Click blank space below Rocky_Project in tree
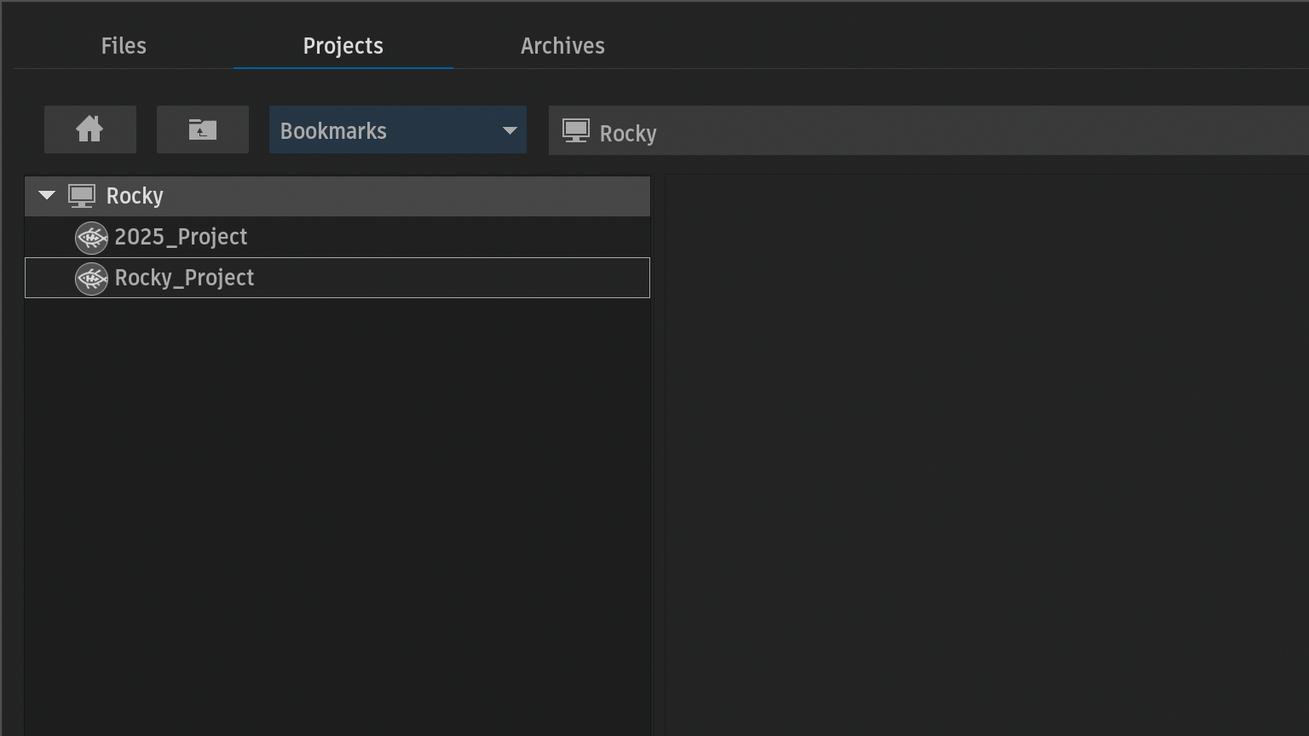The width and height of the screenshot is (1309, 736). [x=337, y=511]
